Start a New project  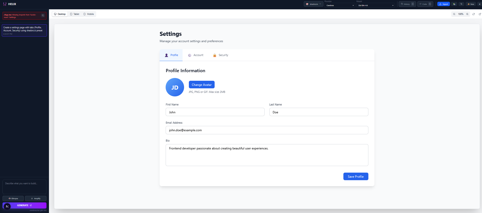tap(471, 4)
